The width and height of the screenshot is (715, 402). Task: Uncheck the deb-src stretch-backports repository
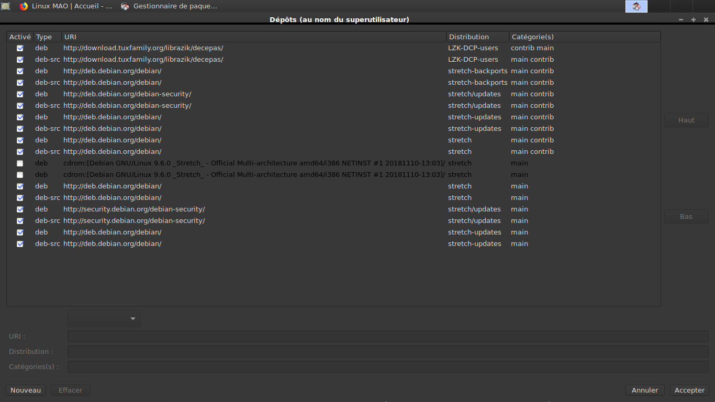click(20, 83)
